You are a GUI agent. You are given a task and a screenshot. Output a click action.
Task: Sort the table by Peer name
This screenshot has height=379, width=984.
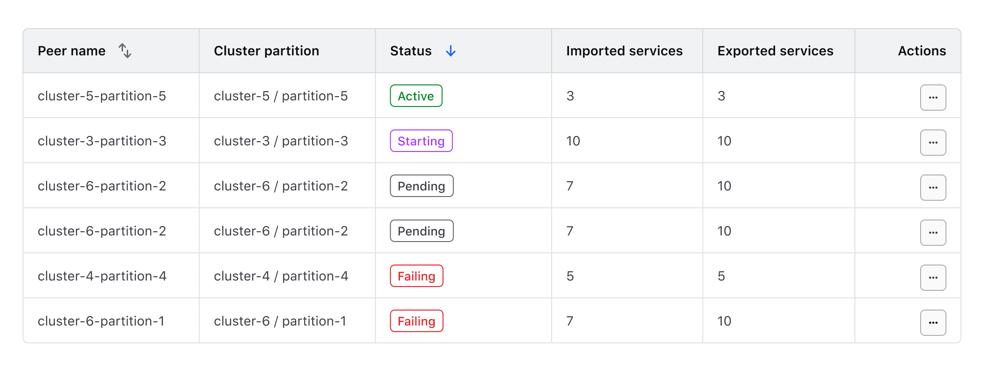(x=71, y=51)
